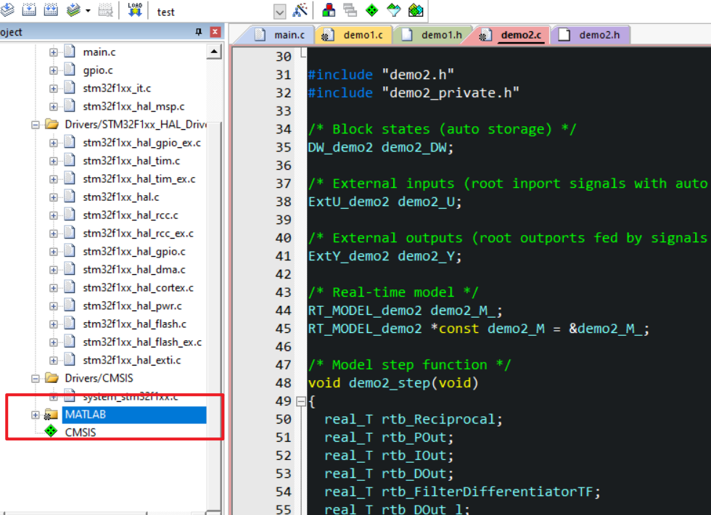Click the CMSIS green diamond icon
The height and width of the screenshot is (515, 711).
click(51, 432)
